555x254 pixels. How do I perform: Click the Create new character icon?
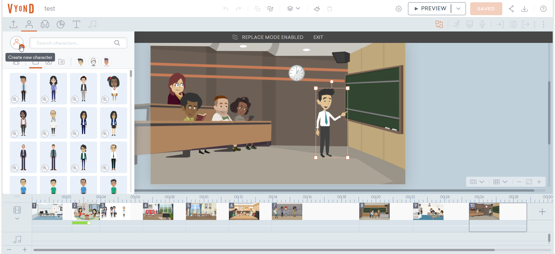pos(17,43)
